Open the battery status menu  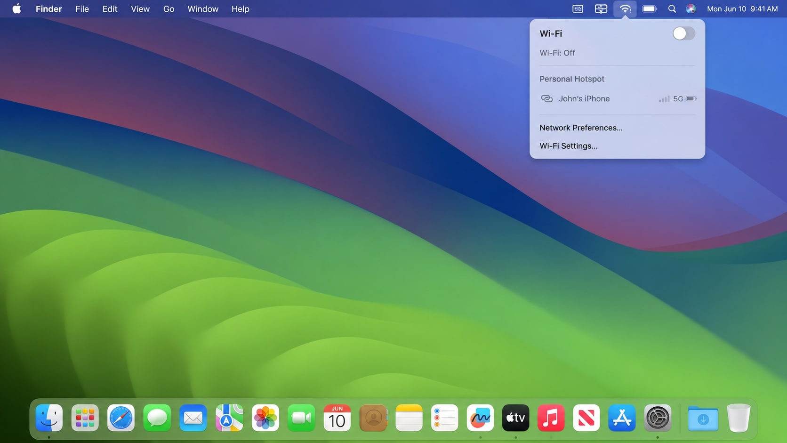point(650,9)
